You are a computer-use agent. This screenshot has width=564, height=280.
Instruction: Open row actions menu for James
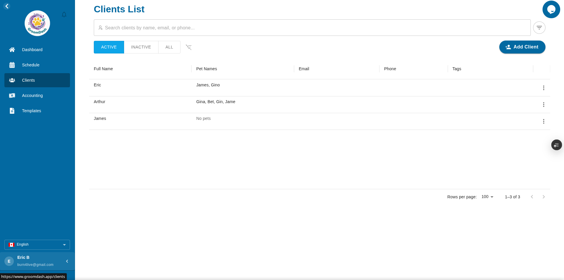[543, 121]
